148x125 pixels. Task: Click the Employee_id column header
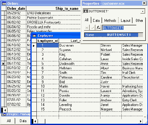click(48, 41)
